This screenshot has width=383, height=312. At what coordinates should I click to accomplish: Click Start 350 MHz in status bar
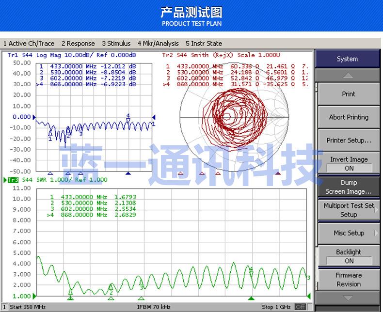point(28,307)
